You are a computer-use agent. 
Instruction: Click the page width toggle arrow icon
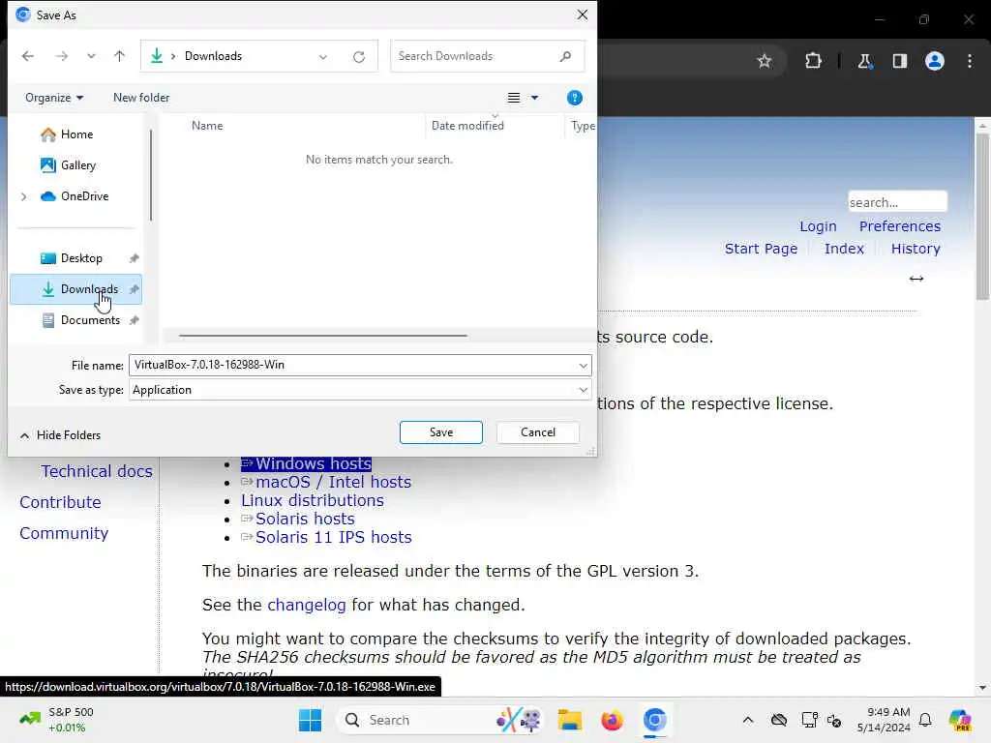point(916,279)
